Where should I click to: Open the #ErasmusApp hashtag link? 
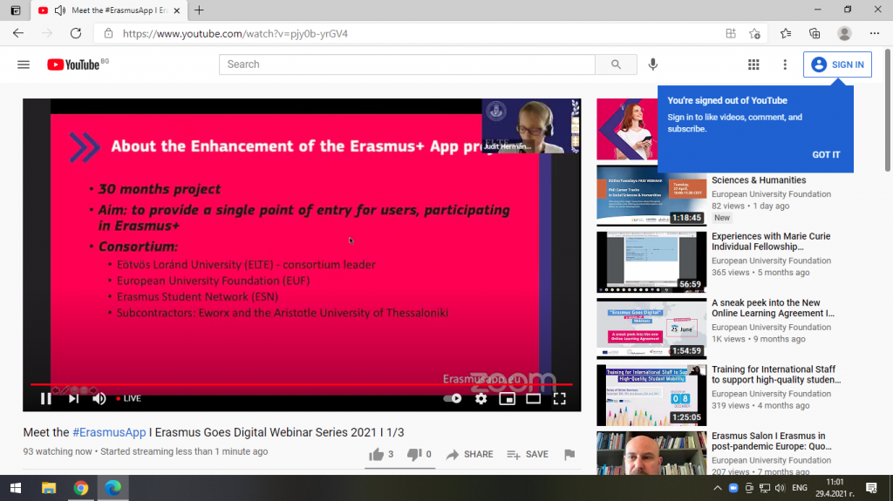click(109, 432)
